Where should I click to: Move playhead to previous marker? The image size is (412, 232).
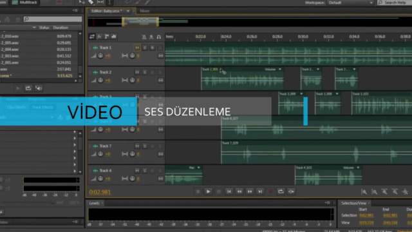(x=229, y=192)
